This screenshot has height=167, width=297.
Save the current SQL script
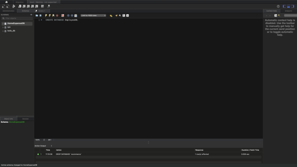tap(40, 15)
